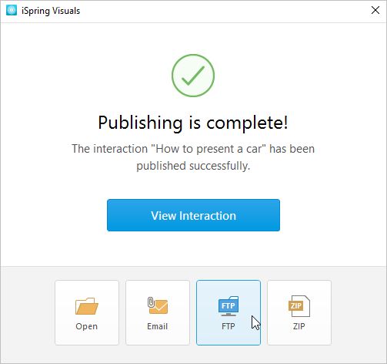Open the published folder via folder icon

click(87, 306)
